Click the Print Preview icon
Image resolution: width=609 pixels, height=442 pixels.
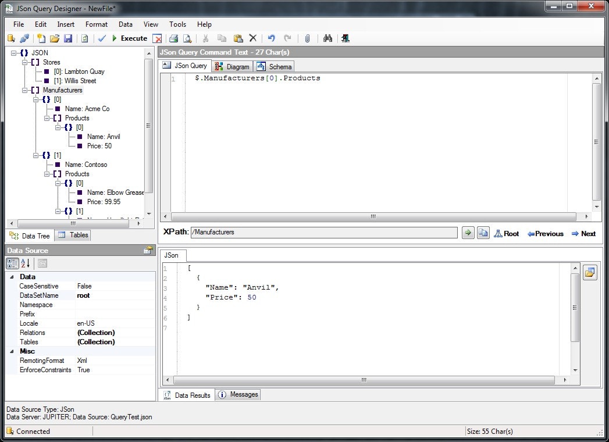[x=186, y=38]
